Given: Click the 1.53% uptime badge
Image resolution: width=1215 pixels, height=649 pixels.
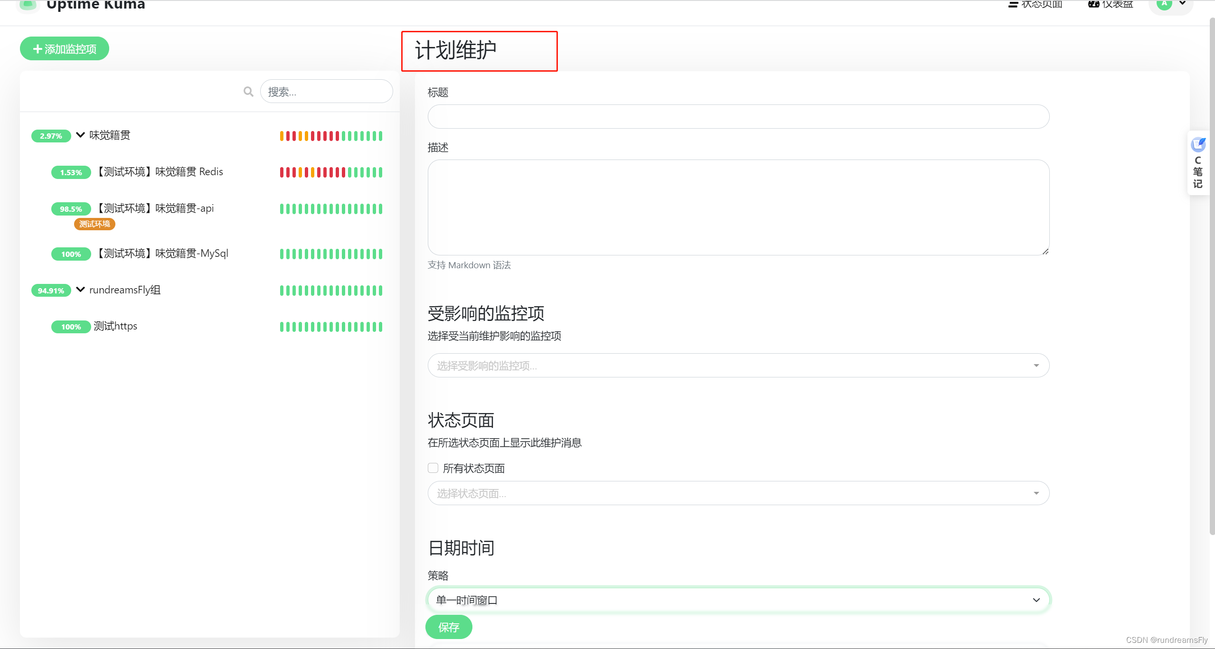Looking at the screenshot, I should [x=71, y=173].
